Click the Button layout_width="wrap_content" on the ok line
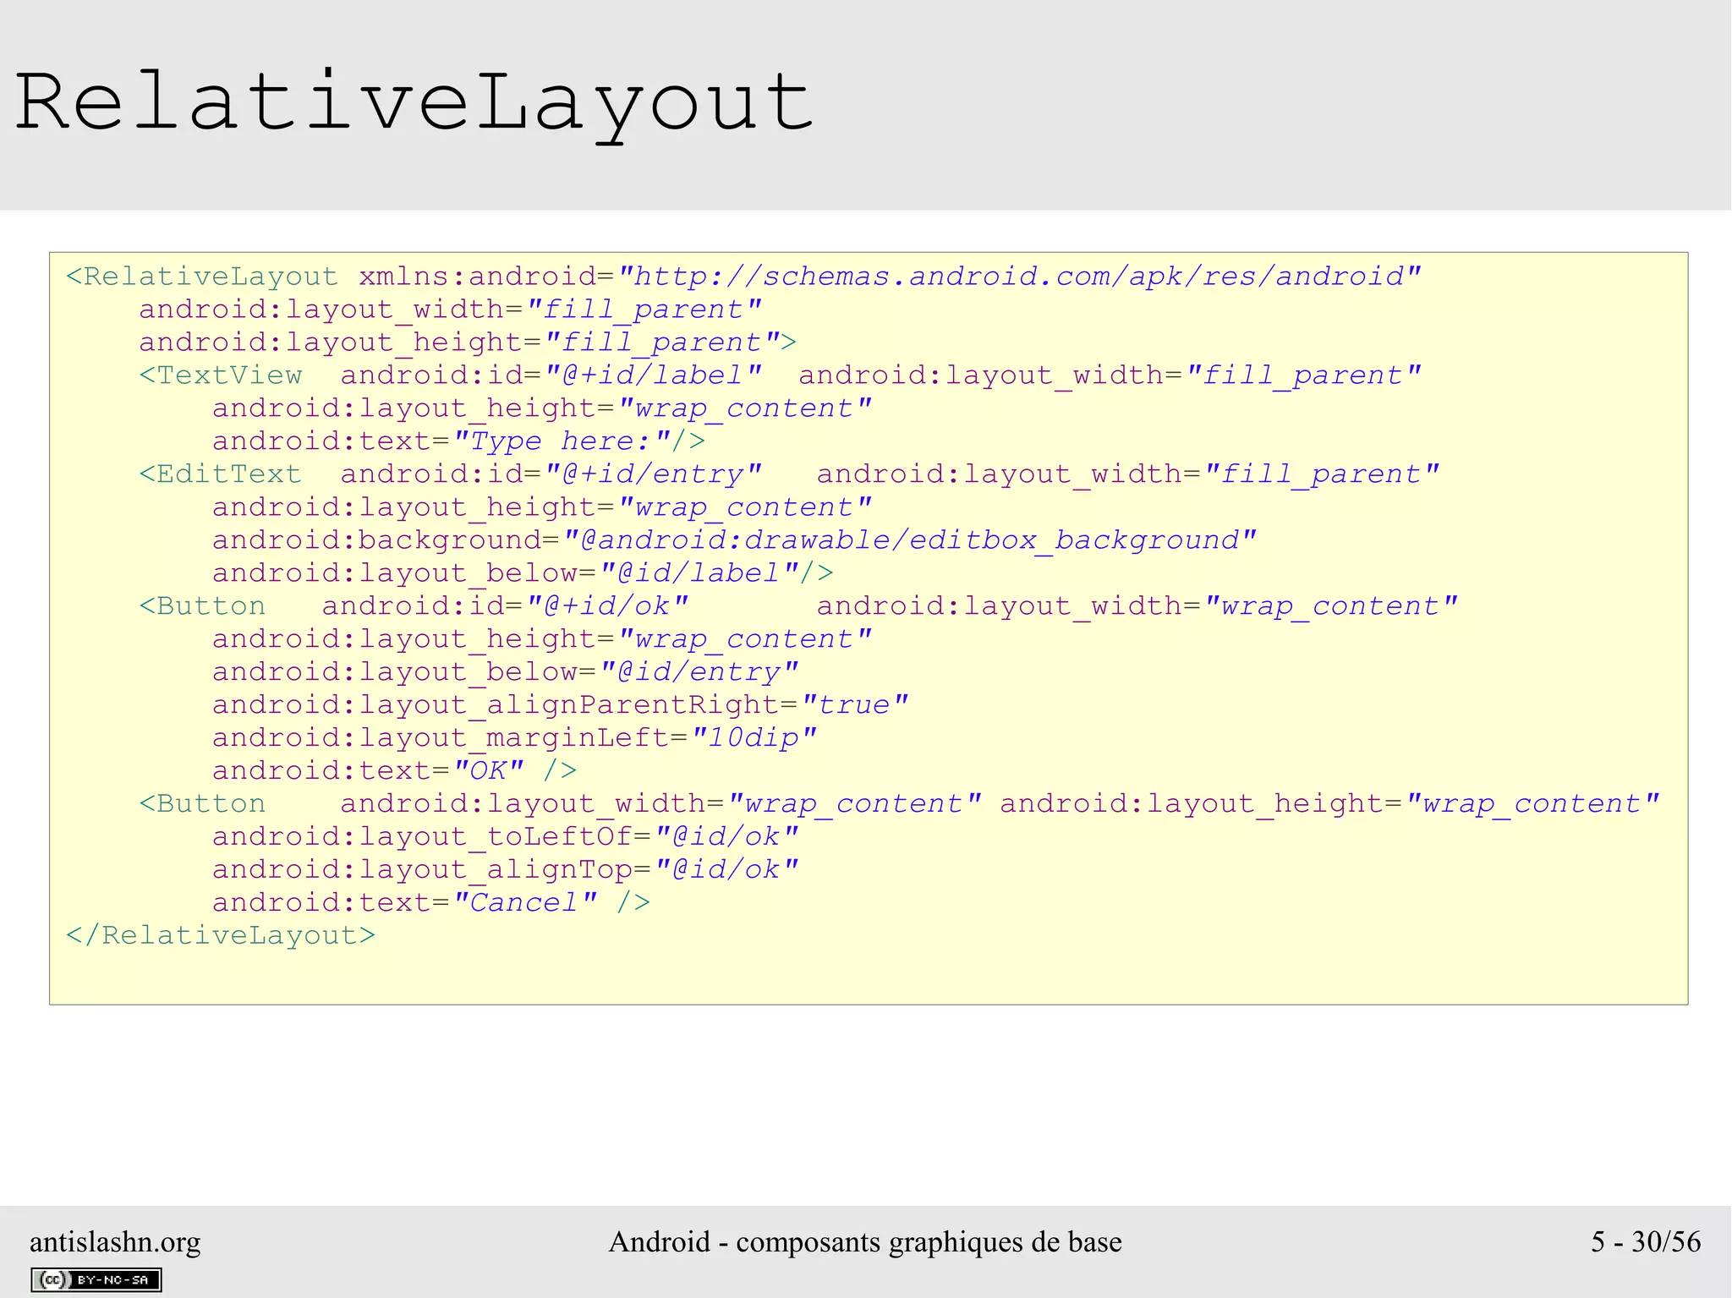 click(1137, 606)
